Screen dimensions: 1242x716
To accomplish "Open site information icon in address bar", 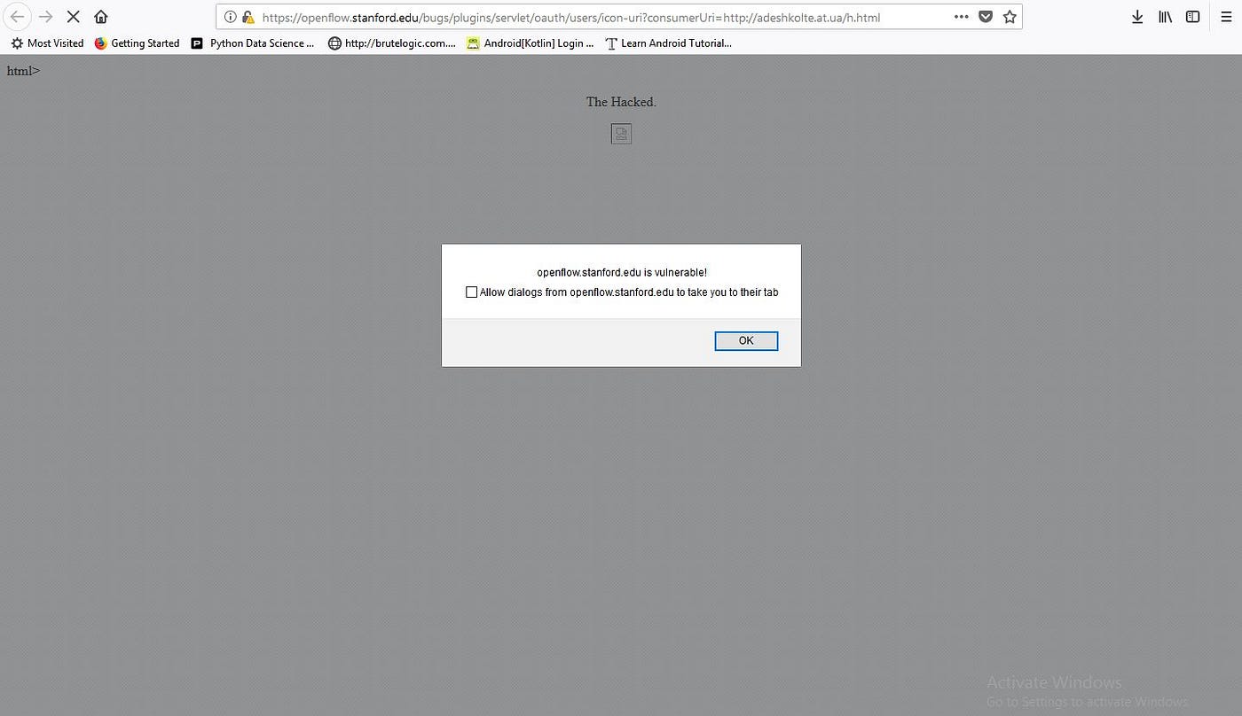I will (x=230, y=17).
